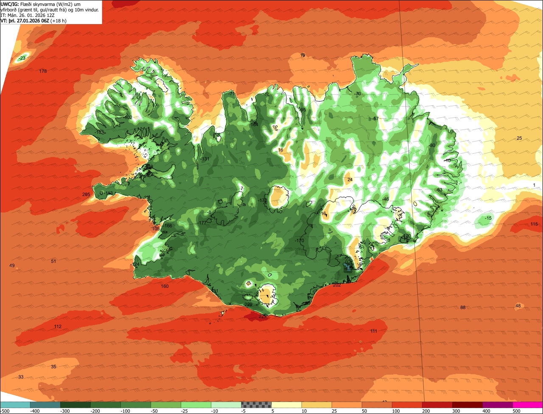Click the 225 value in the dark-red patch
This screenshot has height=414, width=543.
click(263, 316)
